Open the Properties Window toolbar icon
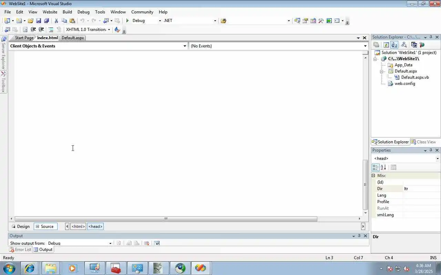 coord(305,21)
